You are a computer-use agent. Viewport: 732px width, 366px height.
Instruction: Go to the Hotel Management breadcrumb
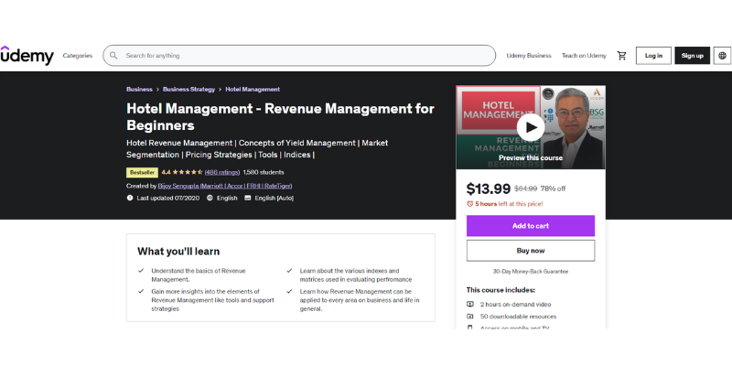click(x=253, y=89)
